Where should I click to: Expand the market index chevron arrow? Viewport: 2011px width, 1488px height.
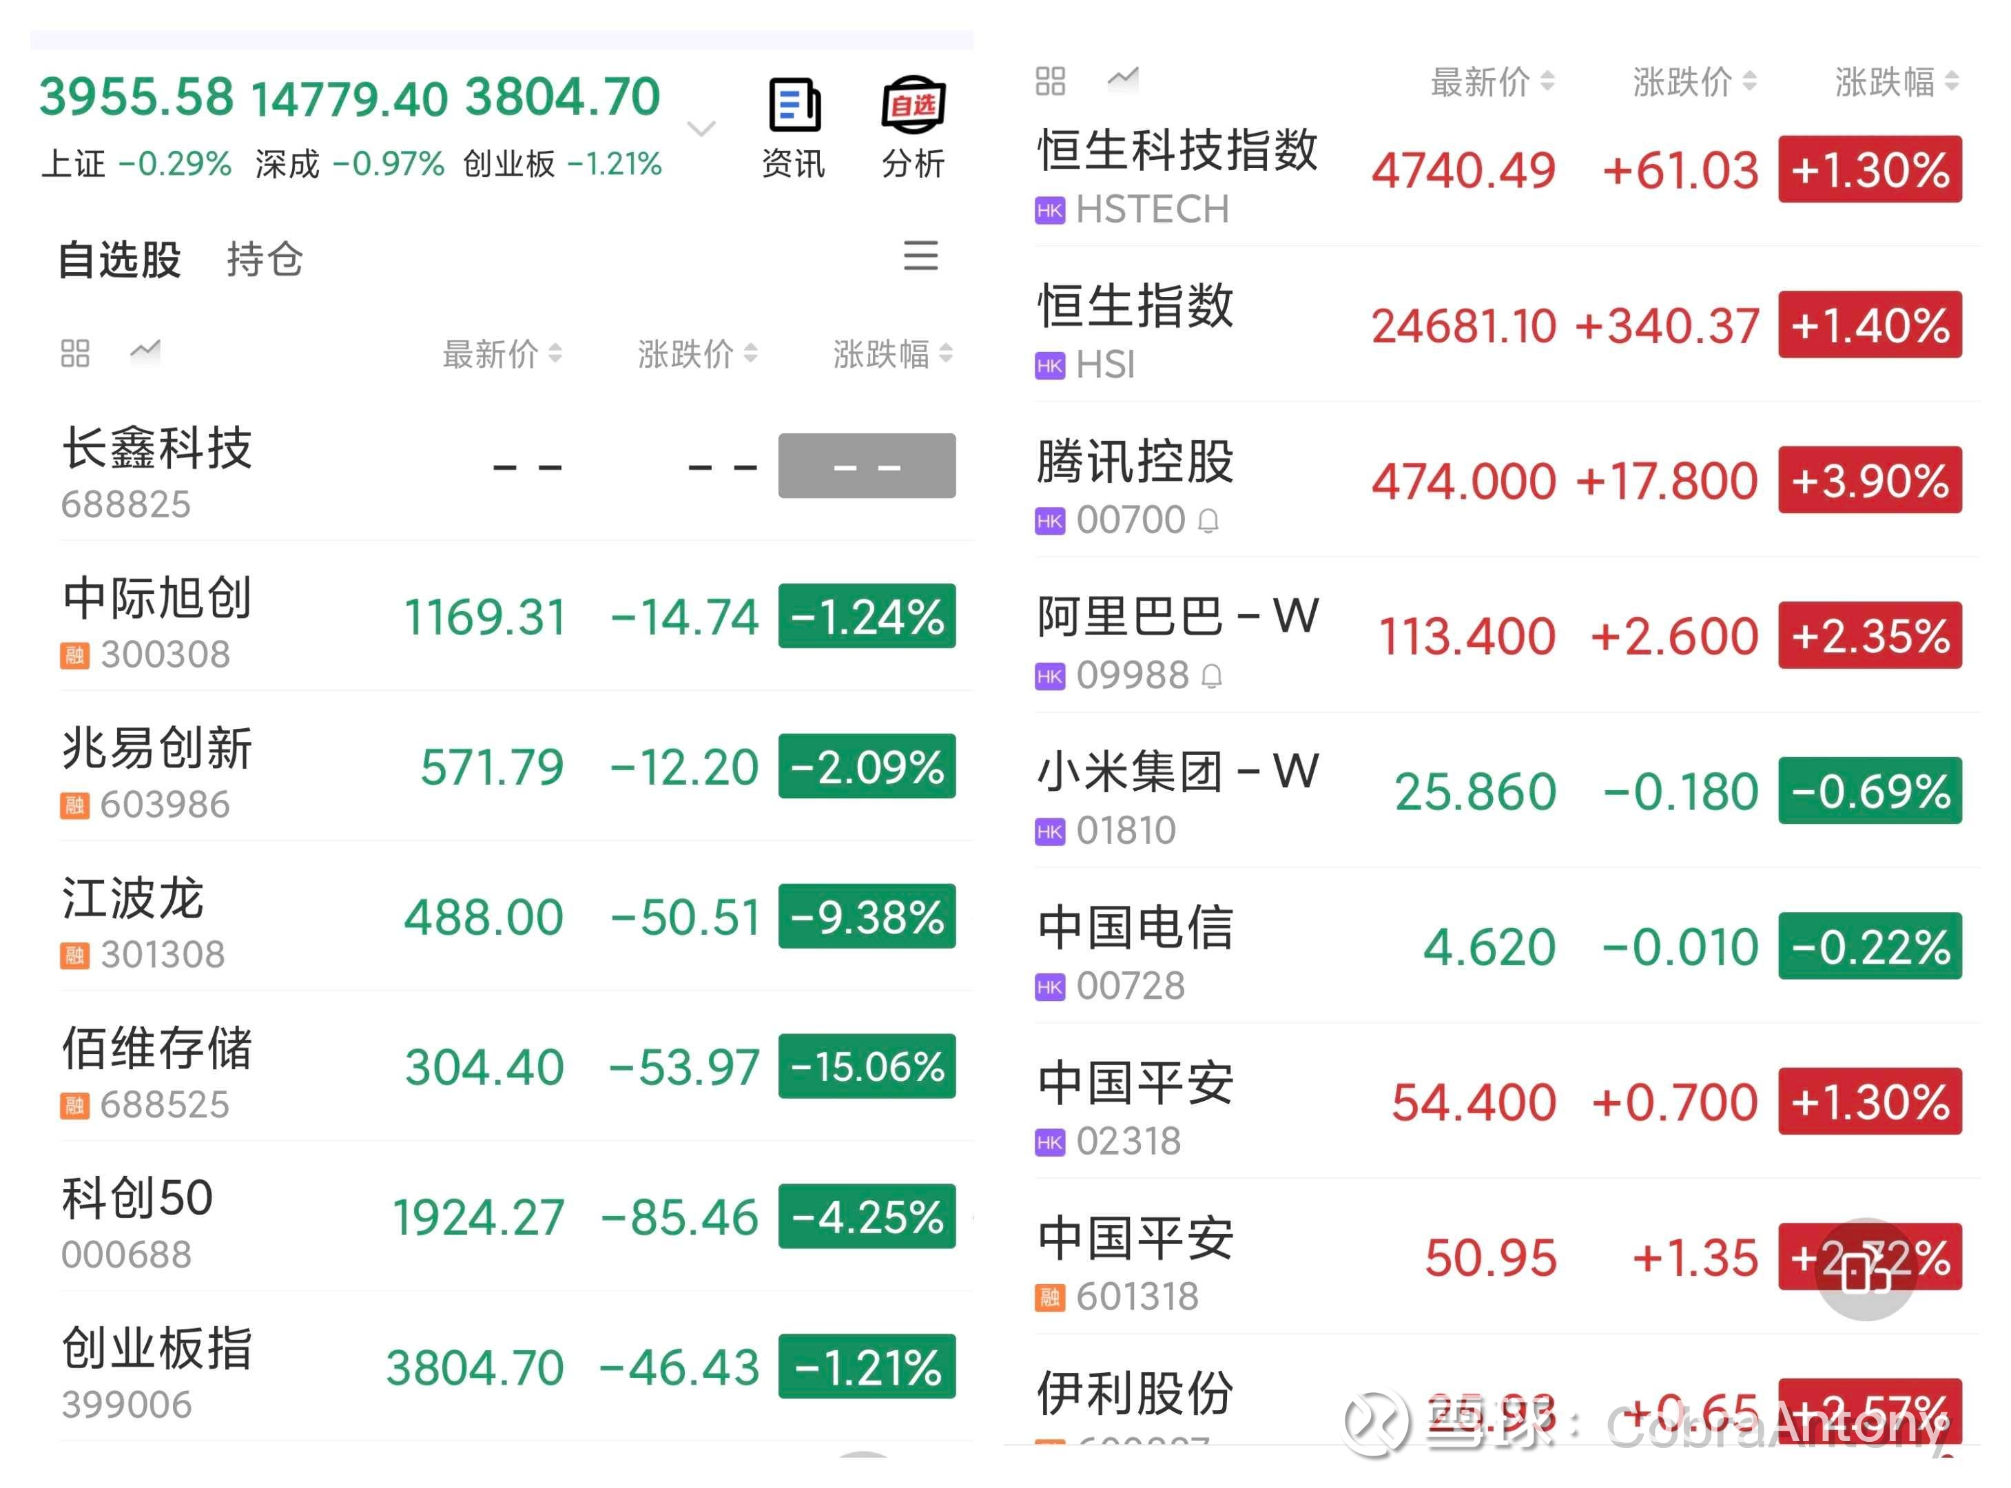click(701, 129)
